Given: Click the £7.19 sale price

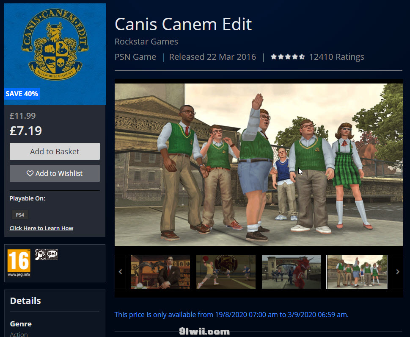Looking at the screenshot, I should tap(26, 131).
